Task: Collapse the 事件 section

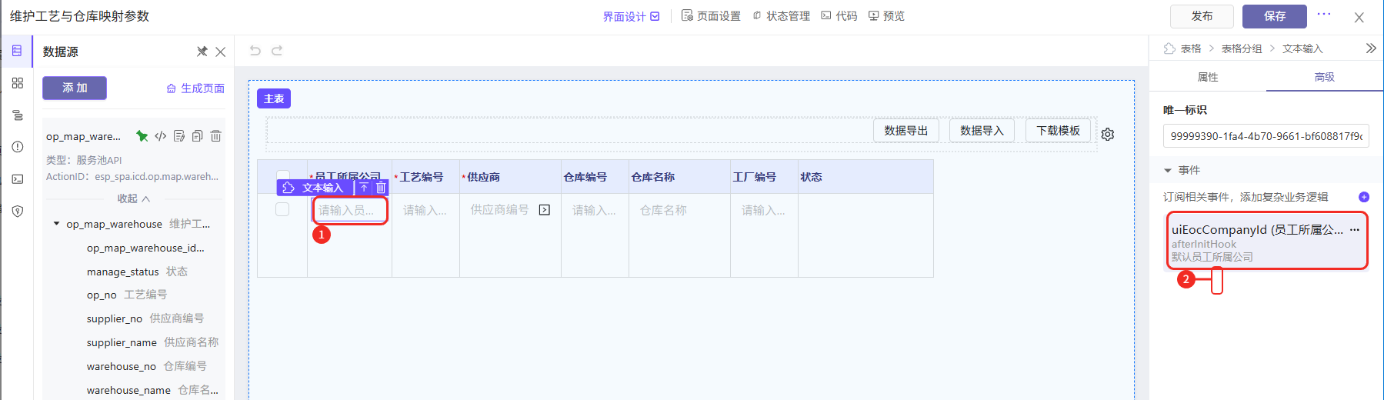Action: (1168, 170)
